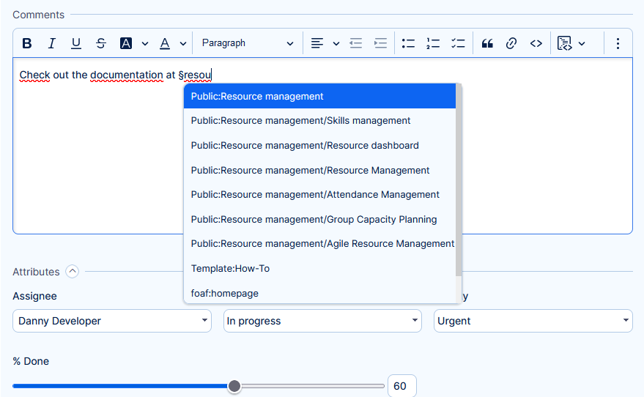644x397 pixels.
Task: Insert a bulleted list
Action: [x=408, y=43]
